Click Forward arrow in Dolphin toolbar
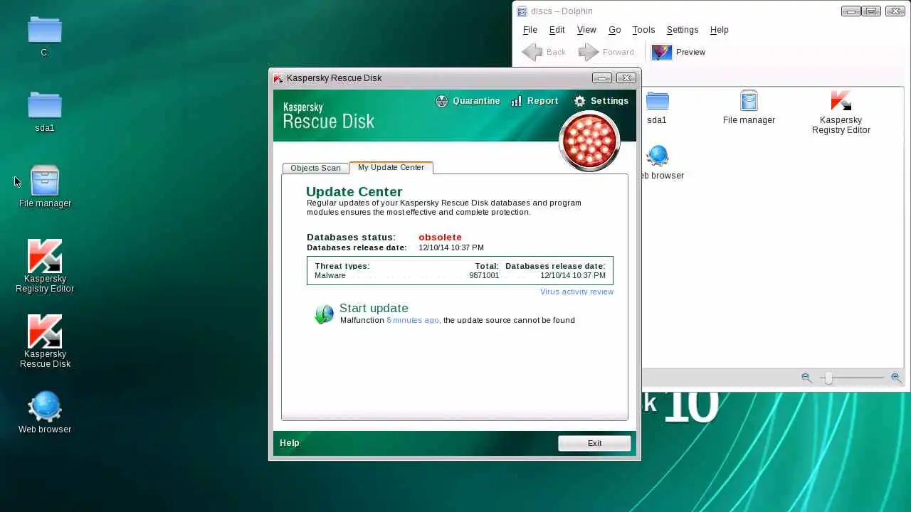The height and width of the screenshot is (512, 911). pyautogui.click(x=589, y=52)
